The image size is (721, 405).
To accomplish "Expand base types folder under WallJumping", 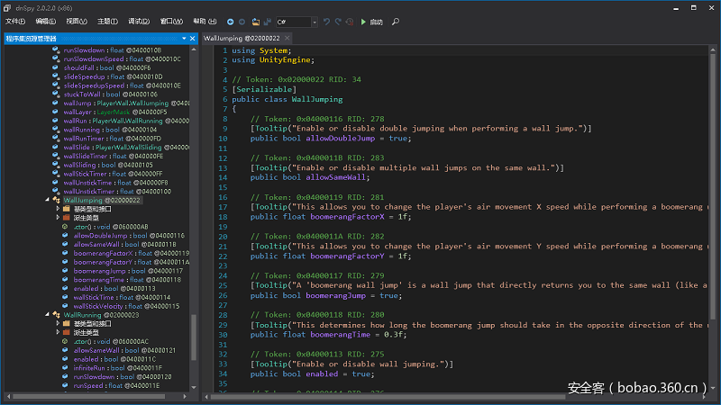I will tap(57, 209).
